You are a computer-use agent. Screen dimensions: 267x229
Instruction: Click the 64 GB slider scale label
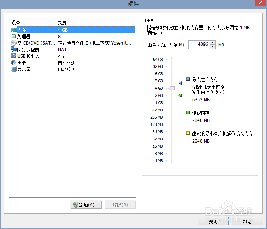click(x=158, y=60)
